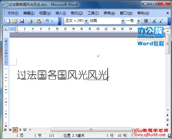Click the horizontal scrollbar thumb
Screen dimensions: 172x139
click(91, 130)
